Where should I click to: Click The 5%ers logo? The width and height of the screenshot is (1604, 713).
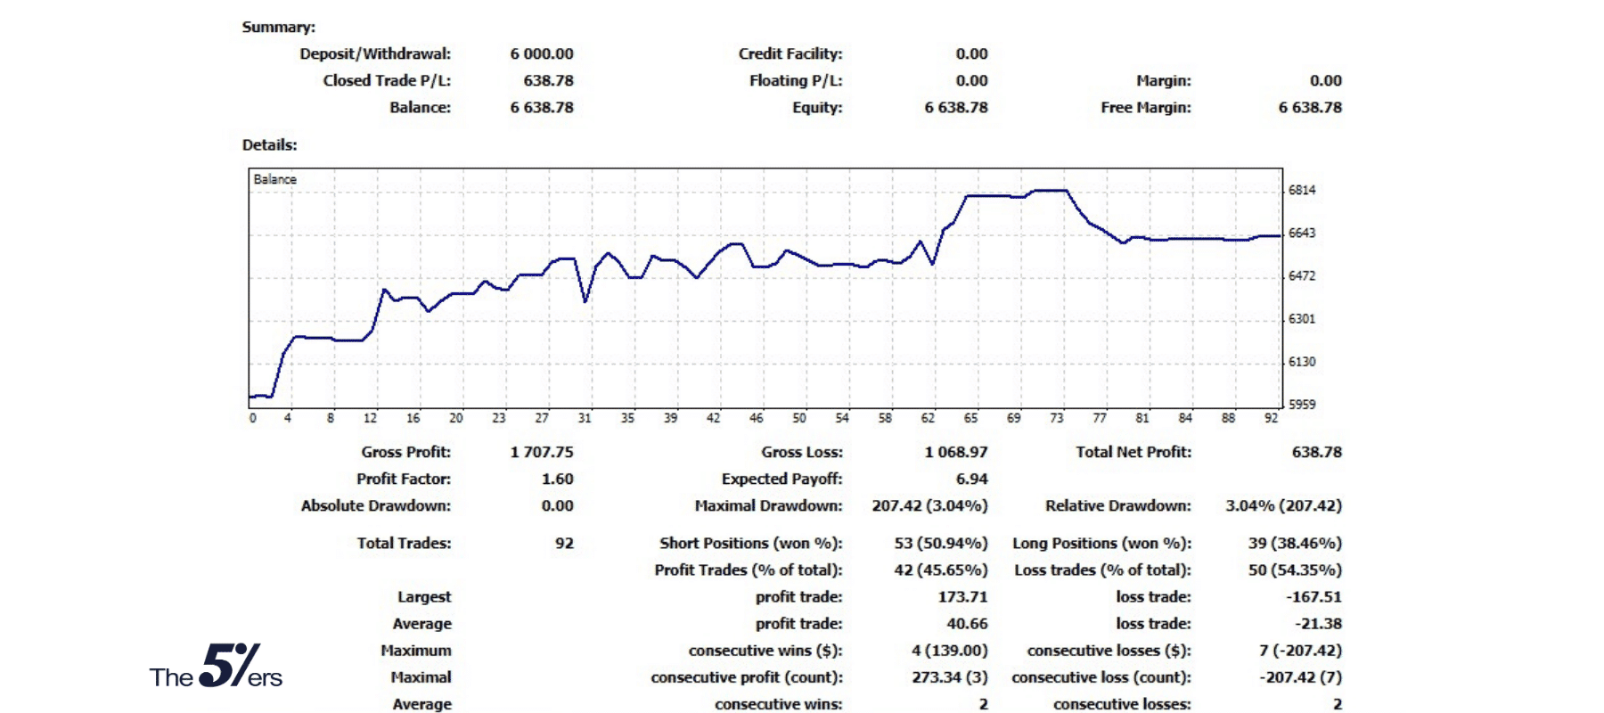point(216,668)
